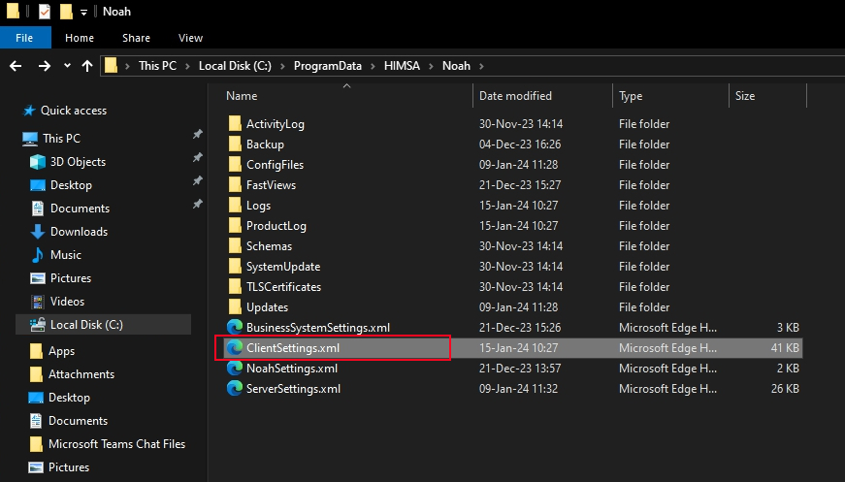Select Pictures under This PC in sidebar
Screen dimensions: 845x482
tap(71, 278)
